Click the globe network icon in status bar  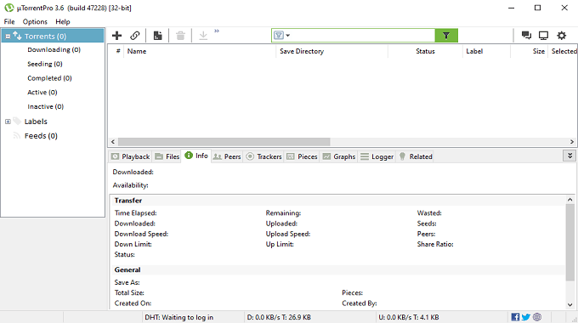(x=537, y=317)
